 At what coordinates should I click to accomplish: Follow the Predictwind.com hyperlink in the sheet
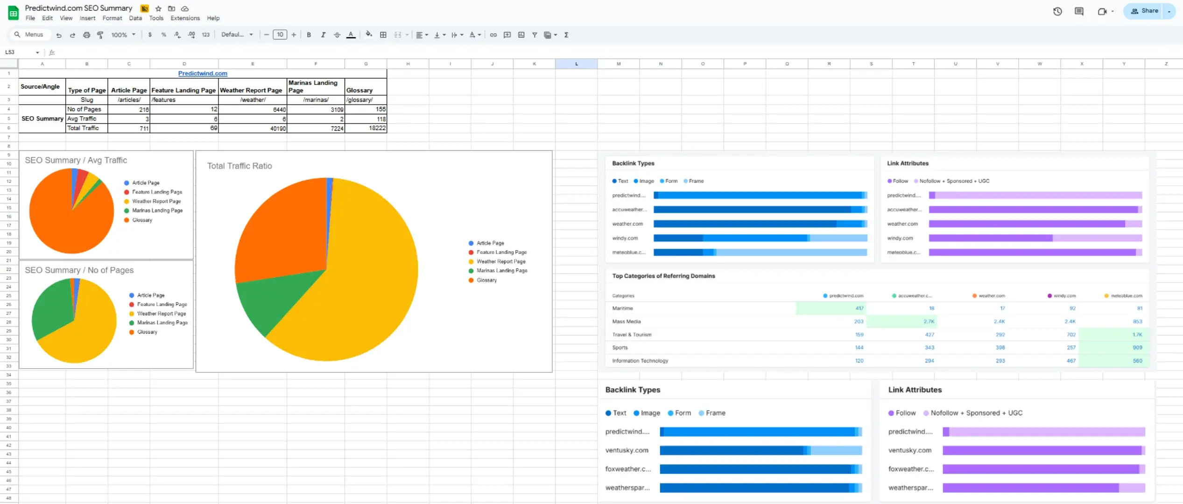pyautogui.click(x=202, y=73)
